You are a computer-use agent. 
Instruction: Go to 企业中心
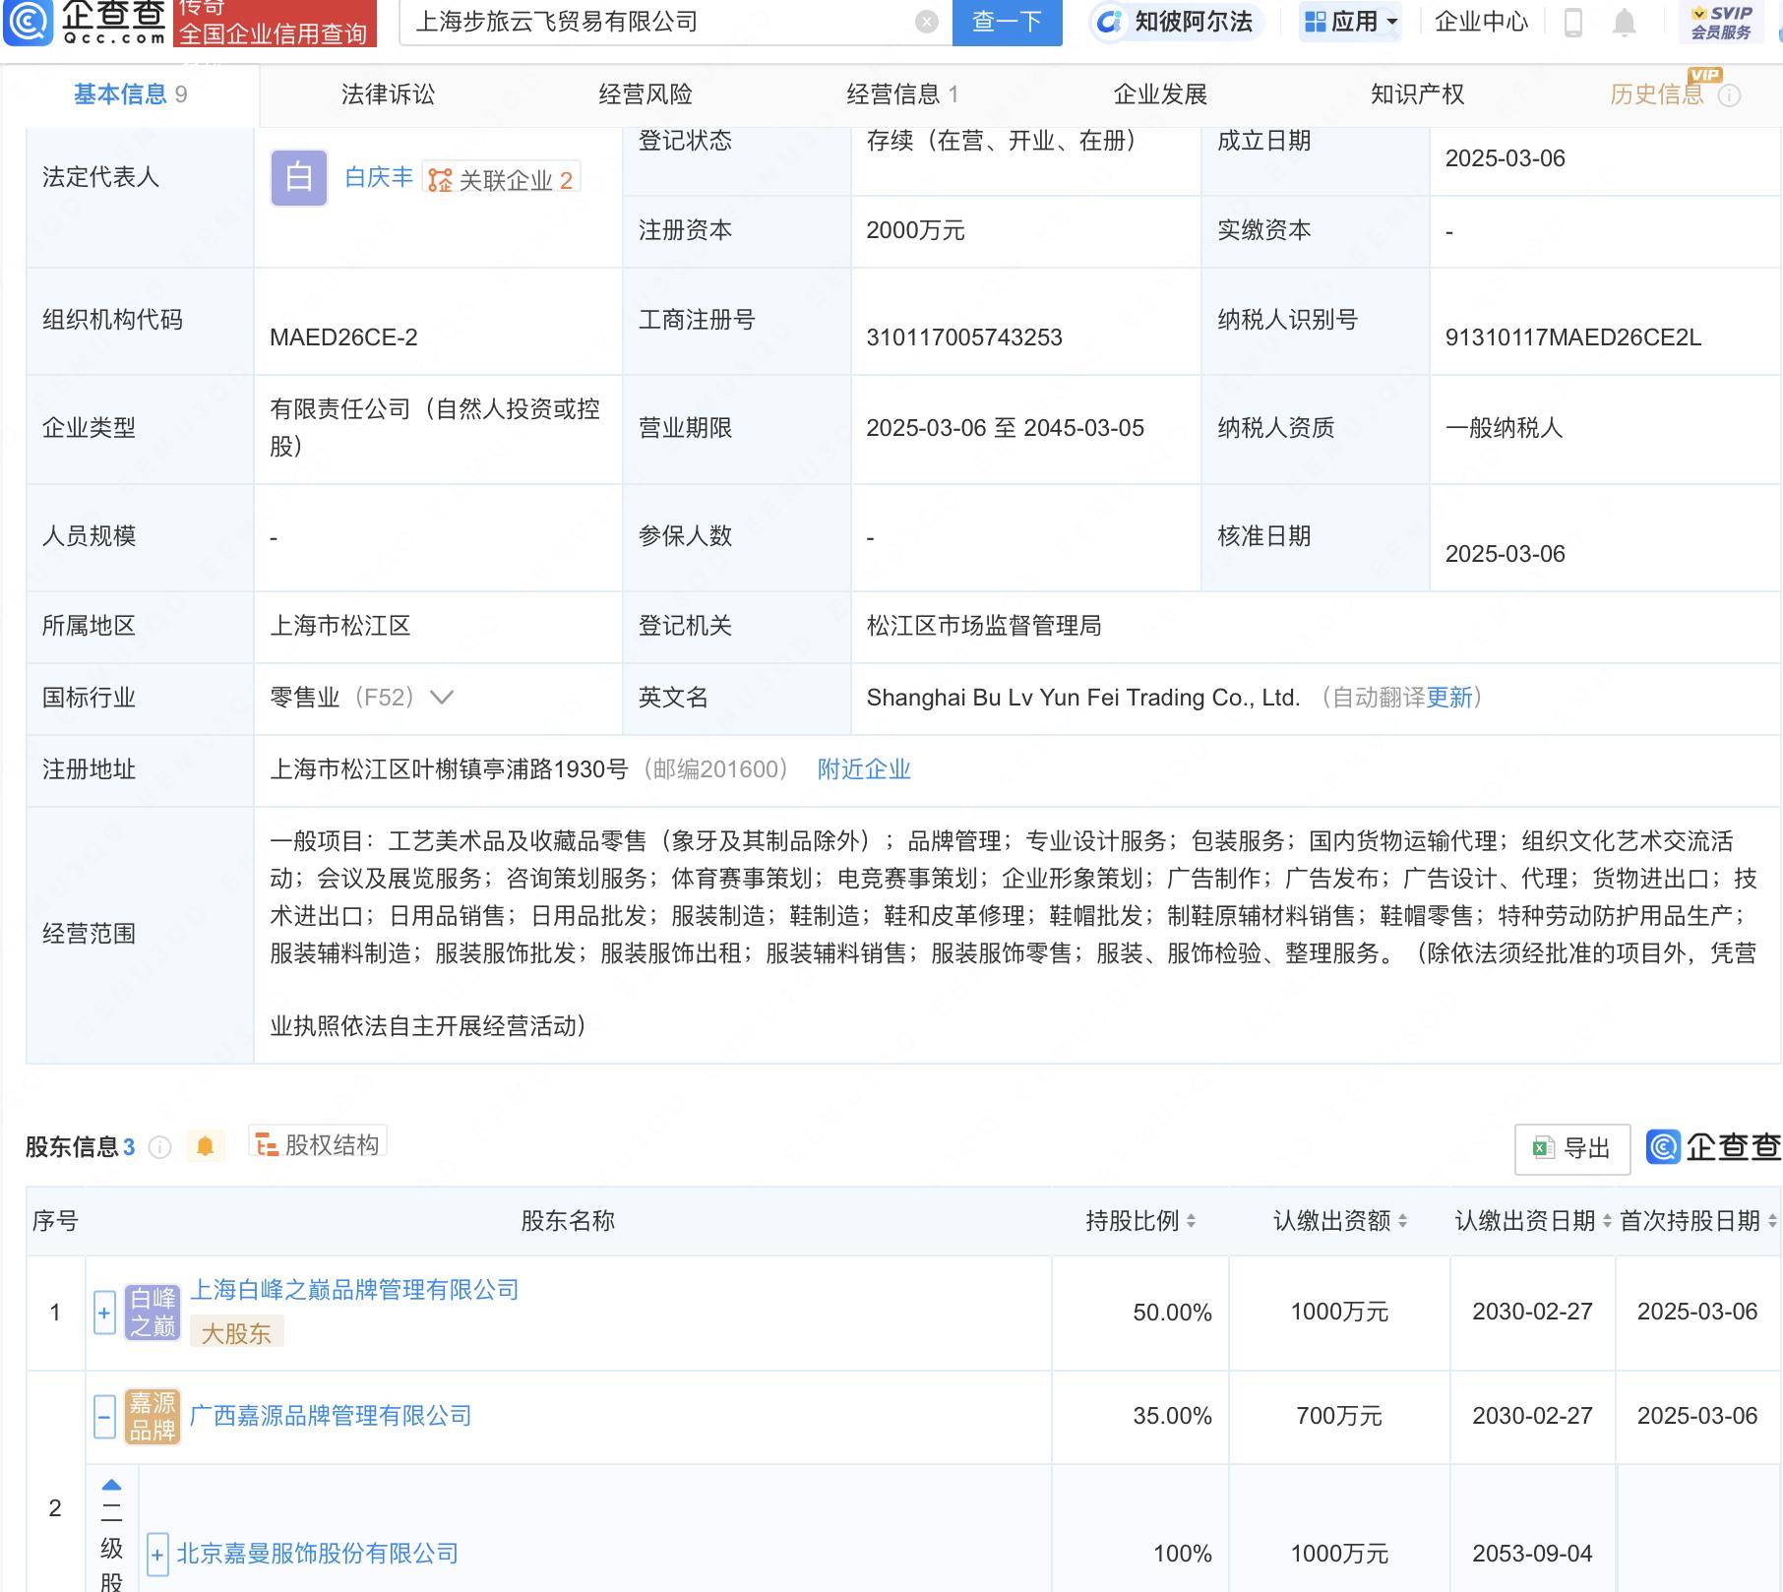click(x=1481, y=22)
